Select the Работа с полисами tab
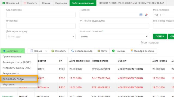The width and height of the screenshot is (174, 97). (83, 3)
